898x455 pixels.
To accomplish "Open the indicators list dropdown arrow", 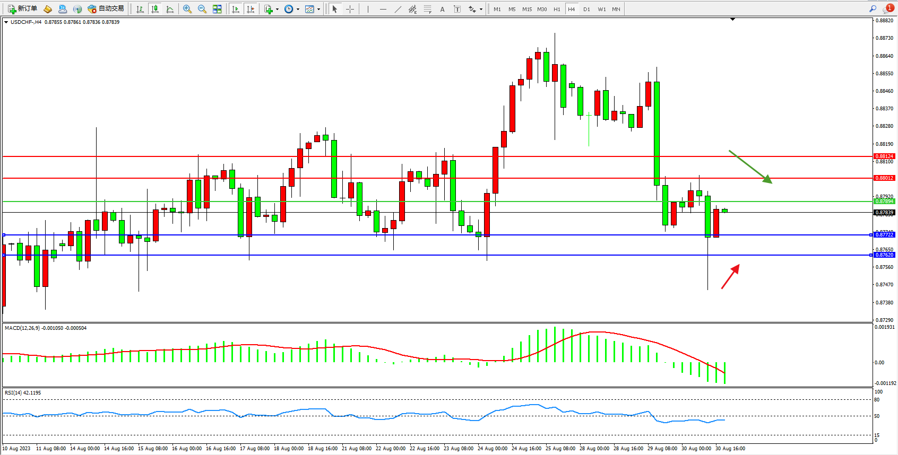I will point(277,9).
